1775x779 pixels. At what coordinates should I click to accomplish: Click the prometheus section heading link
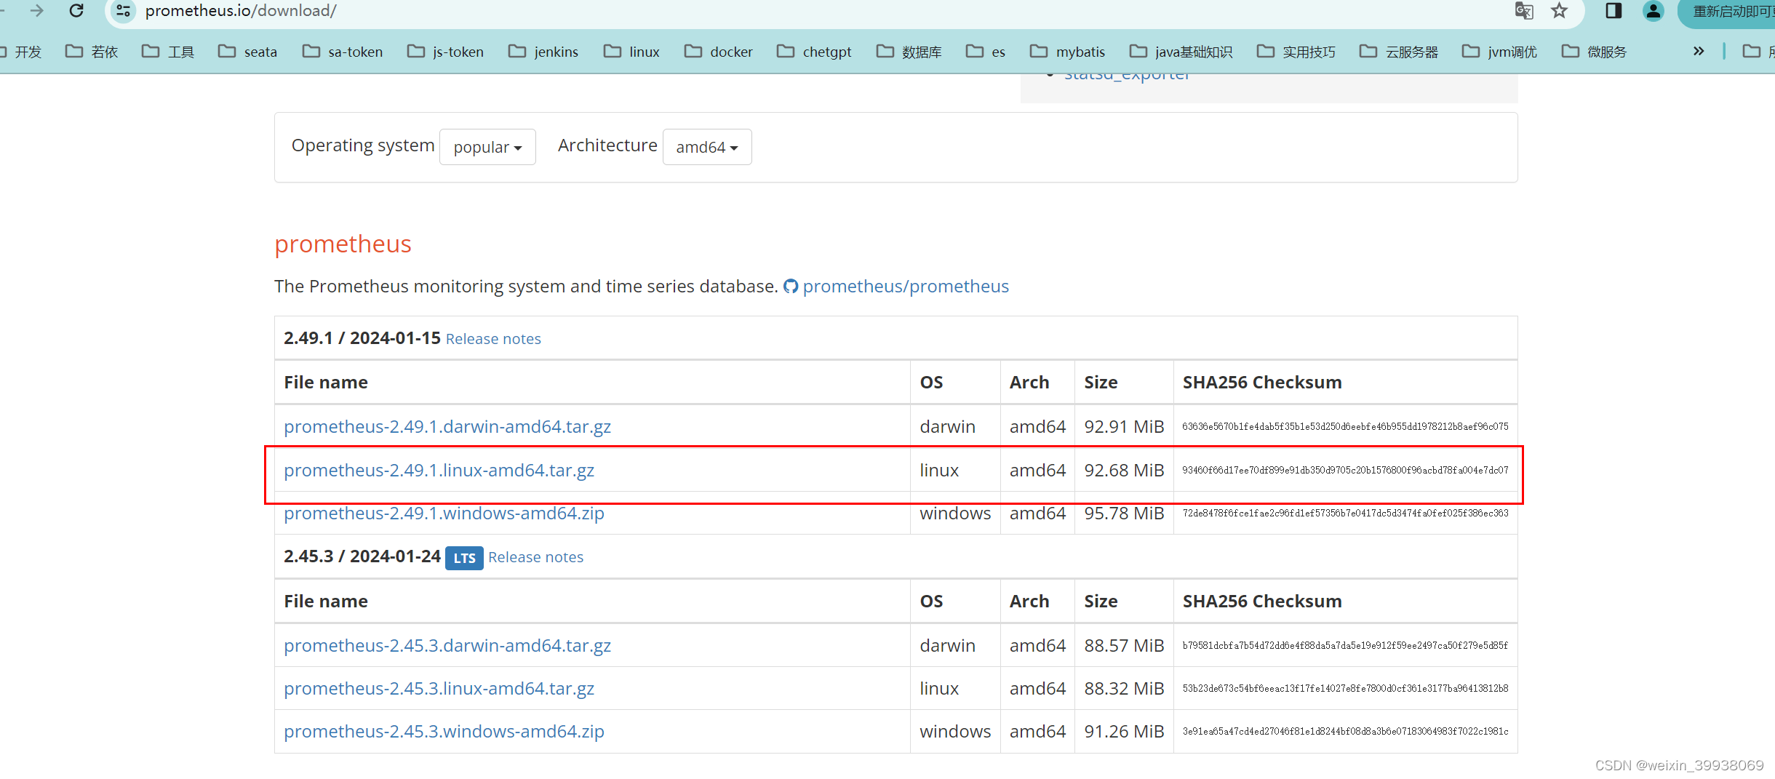pyautogui.click(x=343, y=244)
